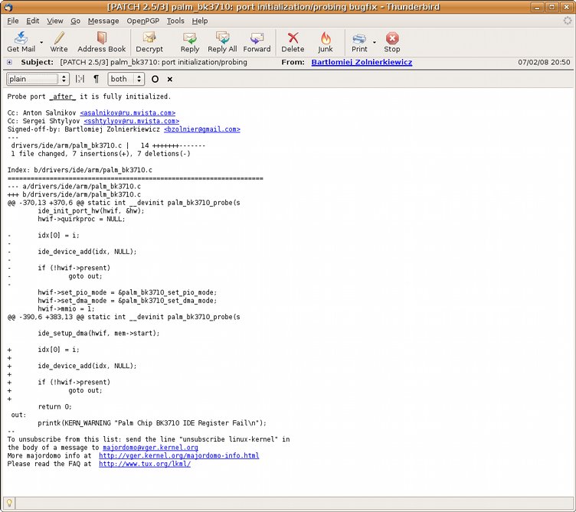Click the subject text in header
Screen dimensions: 576x512
tap(153, 63)
